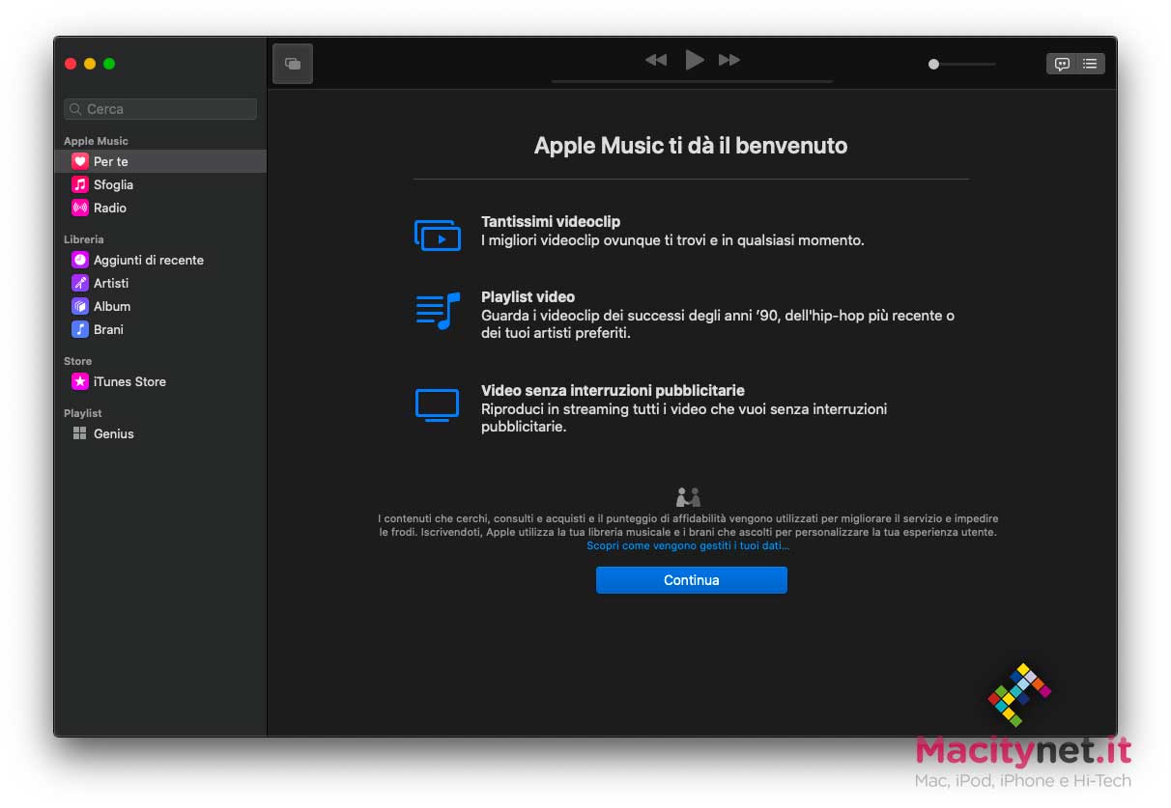The width and height of the screenshot is (1171, 808).
Task: Show Aggiunti di recente library
Action: (160, 260)
